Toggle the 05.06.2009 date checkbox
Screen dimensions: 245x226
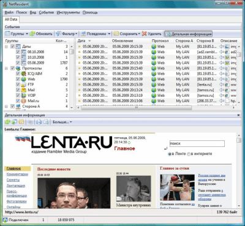coord(18,62)
